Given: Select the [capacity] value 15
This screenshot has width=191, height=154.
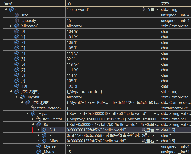Looking at the screenshot, I should click(x=69, y=21).
